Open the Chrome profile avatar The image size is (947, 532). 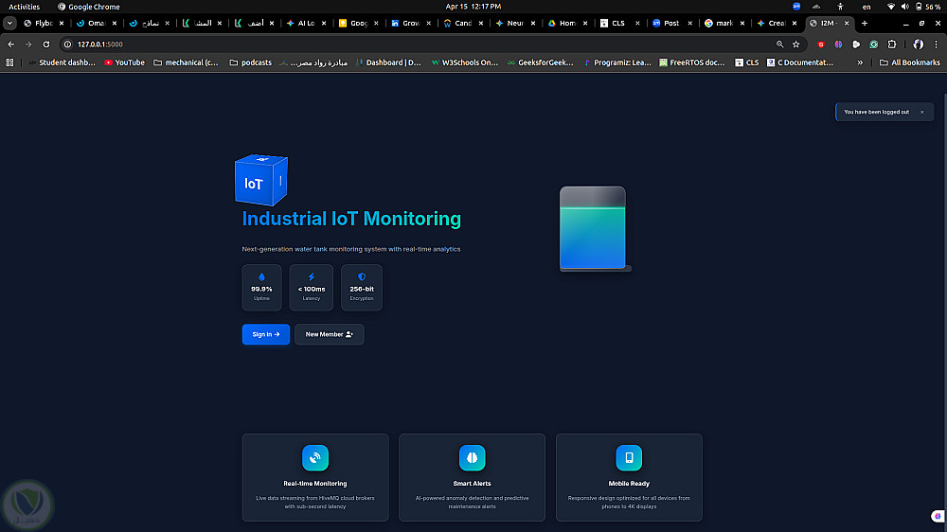pyautogui.click(x=918, y=44)
